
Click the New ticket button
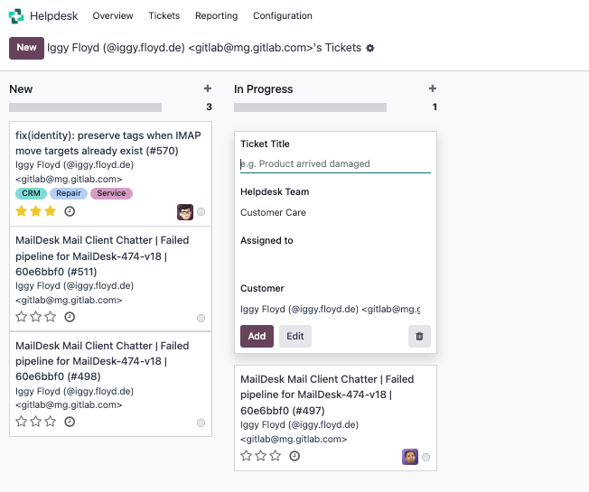coord(26,48)
